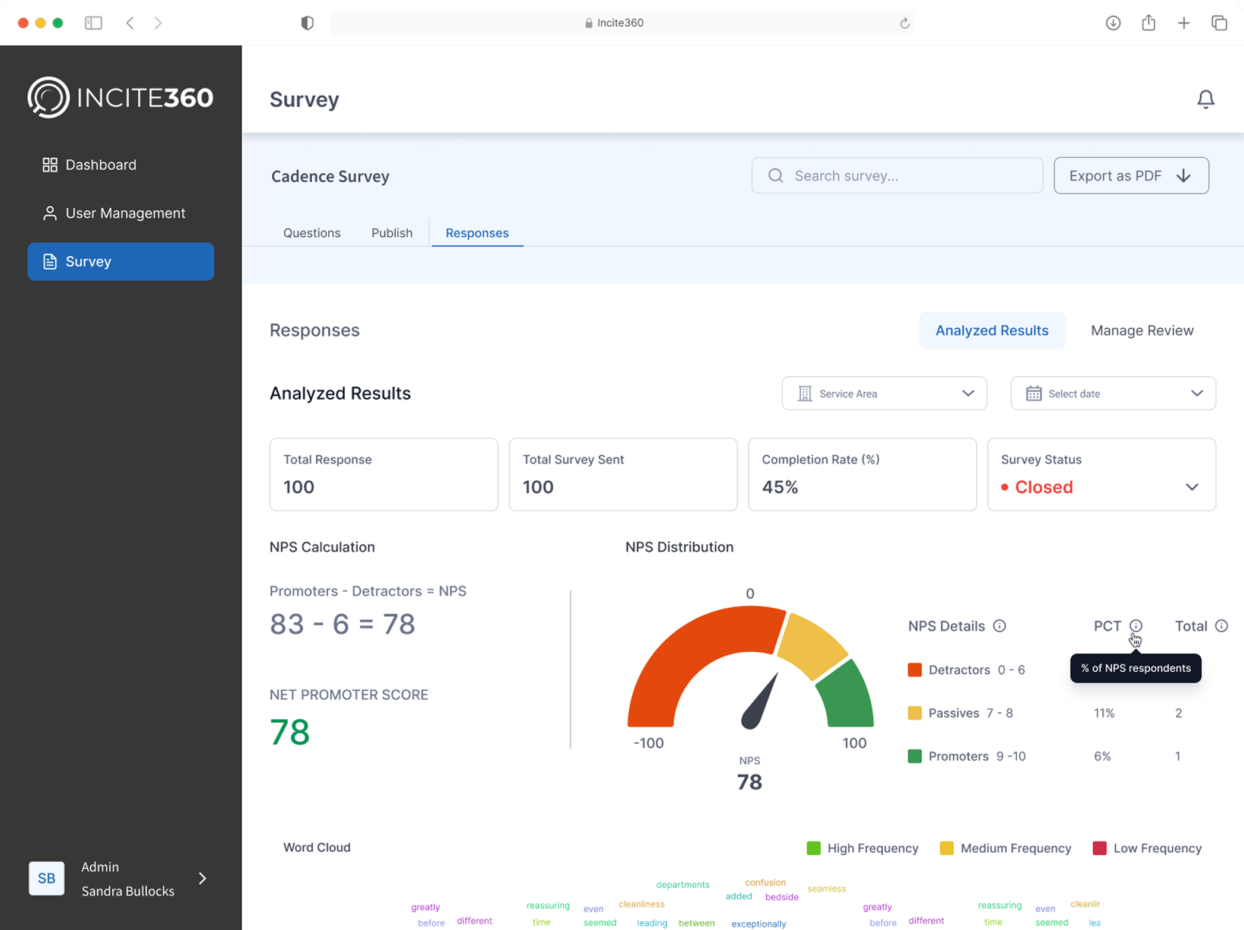Open the Select date dropdown

1113,393
